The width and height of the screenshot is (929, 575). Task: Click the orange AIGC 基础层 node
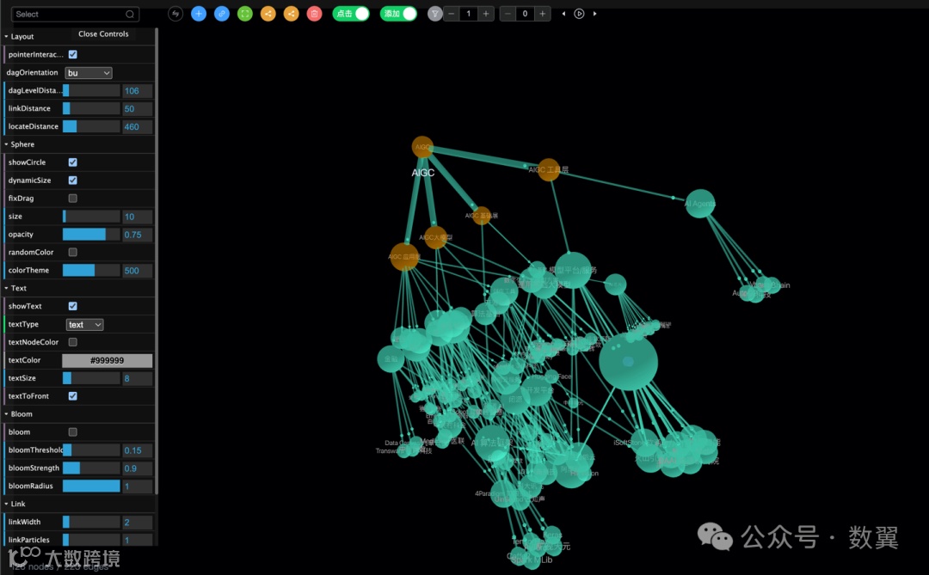pyautogui.click(x=482, y=216)
